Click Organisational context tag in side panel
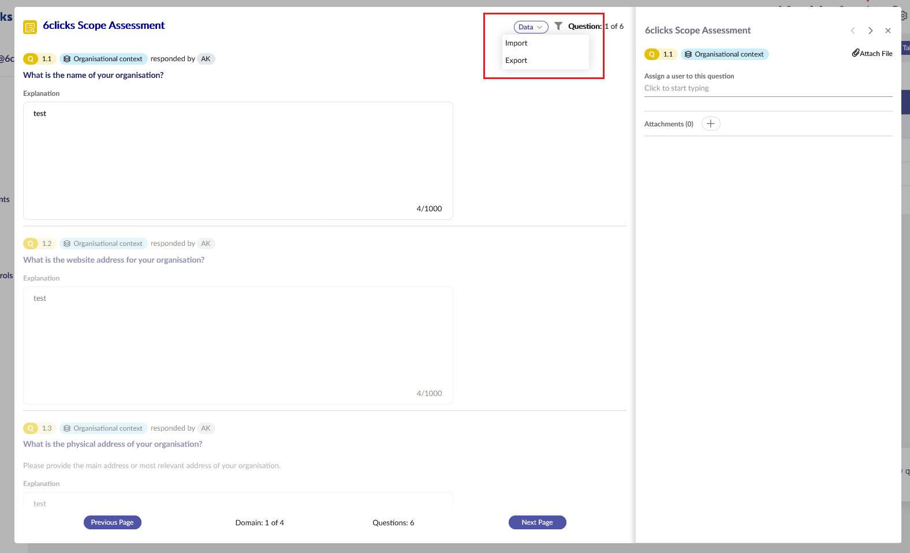Viewport: 910px width, 553px height. click(x=725, y=54)
